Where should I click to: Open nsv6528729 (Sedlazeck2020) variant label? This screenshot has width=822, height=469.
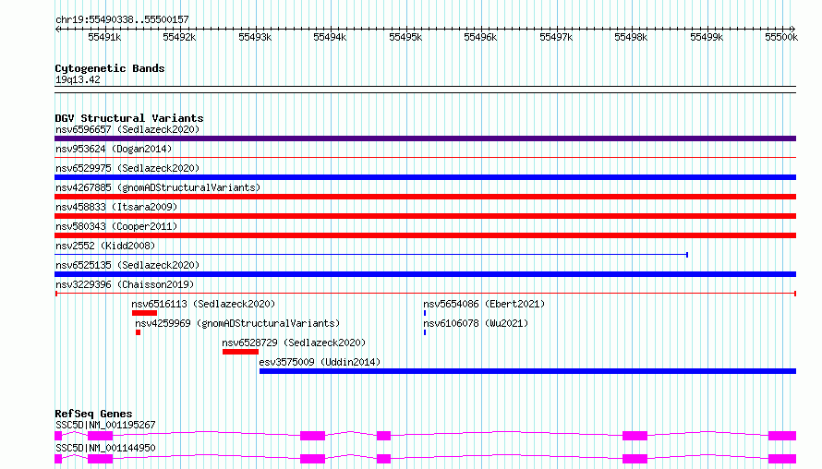pos(294,343)
